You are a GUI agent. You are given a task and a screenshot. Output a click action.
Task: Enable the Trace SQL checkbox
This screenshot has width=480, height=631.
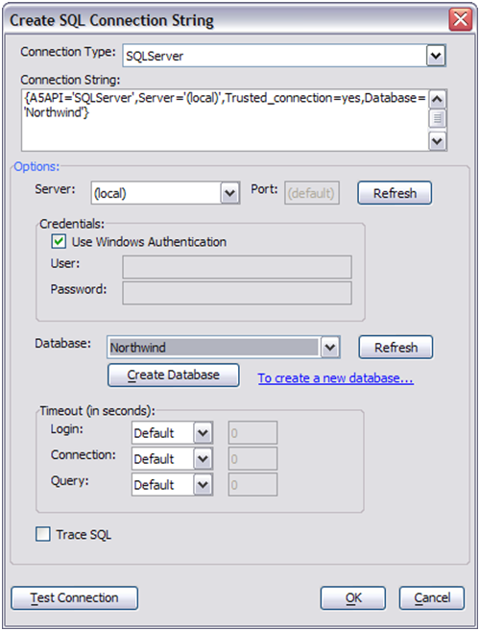[42, 534]
